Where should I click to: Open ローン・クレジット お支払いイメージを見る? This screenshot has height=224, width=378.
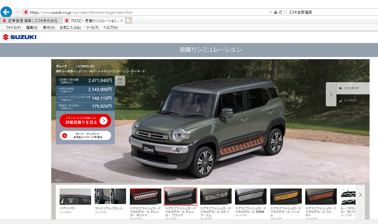pyautogui.click(x=85, y=136)
